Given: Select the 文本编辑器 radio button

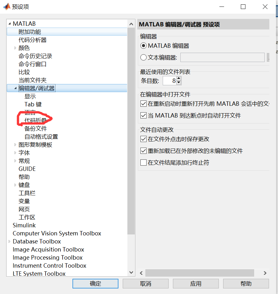Looking at the screenshot, I should click(143, 57).
